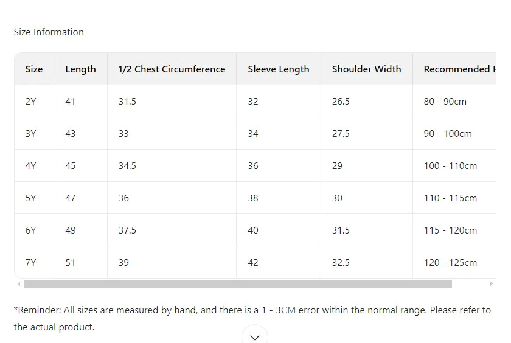Click the 4Y size cell
Viewport: 511px width, 343px height.
click(31, 166)
